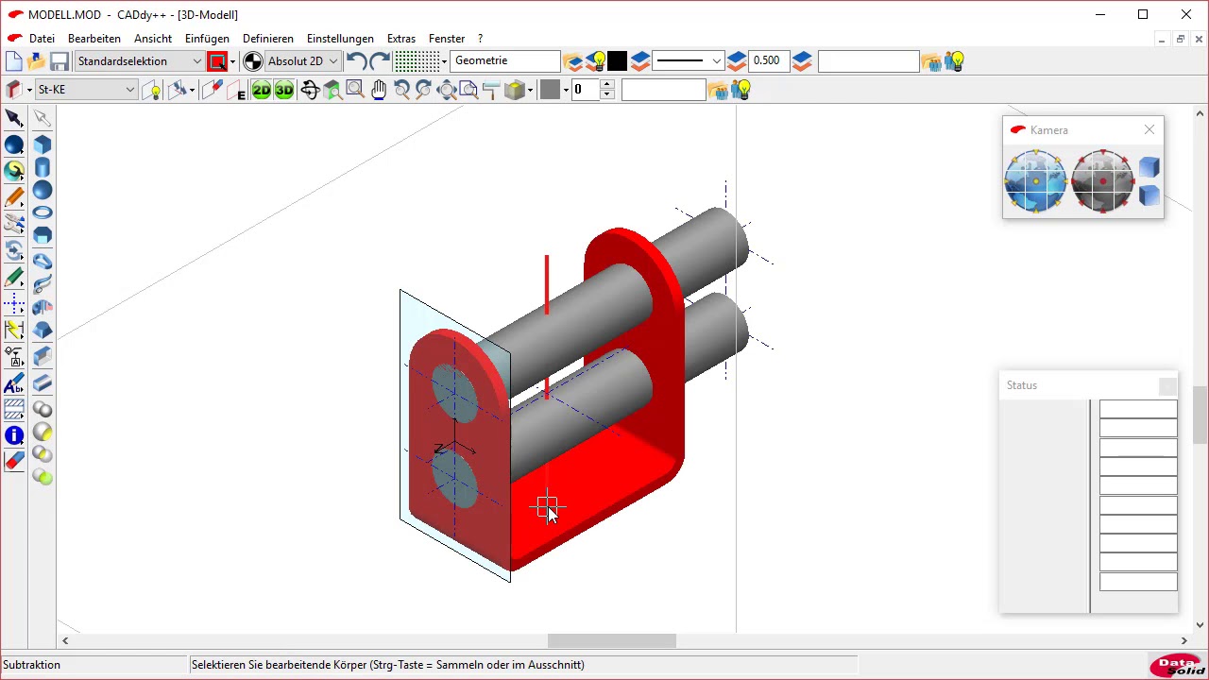
Task: Choose the sphere solid primitive tool
Action: pyautogui.click(x=43, y=191)
